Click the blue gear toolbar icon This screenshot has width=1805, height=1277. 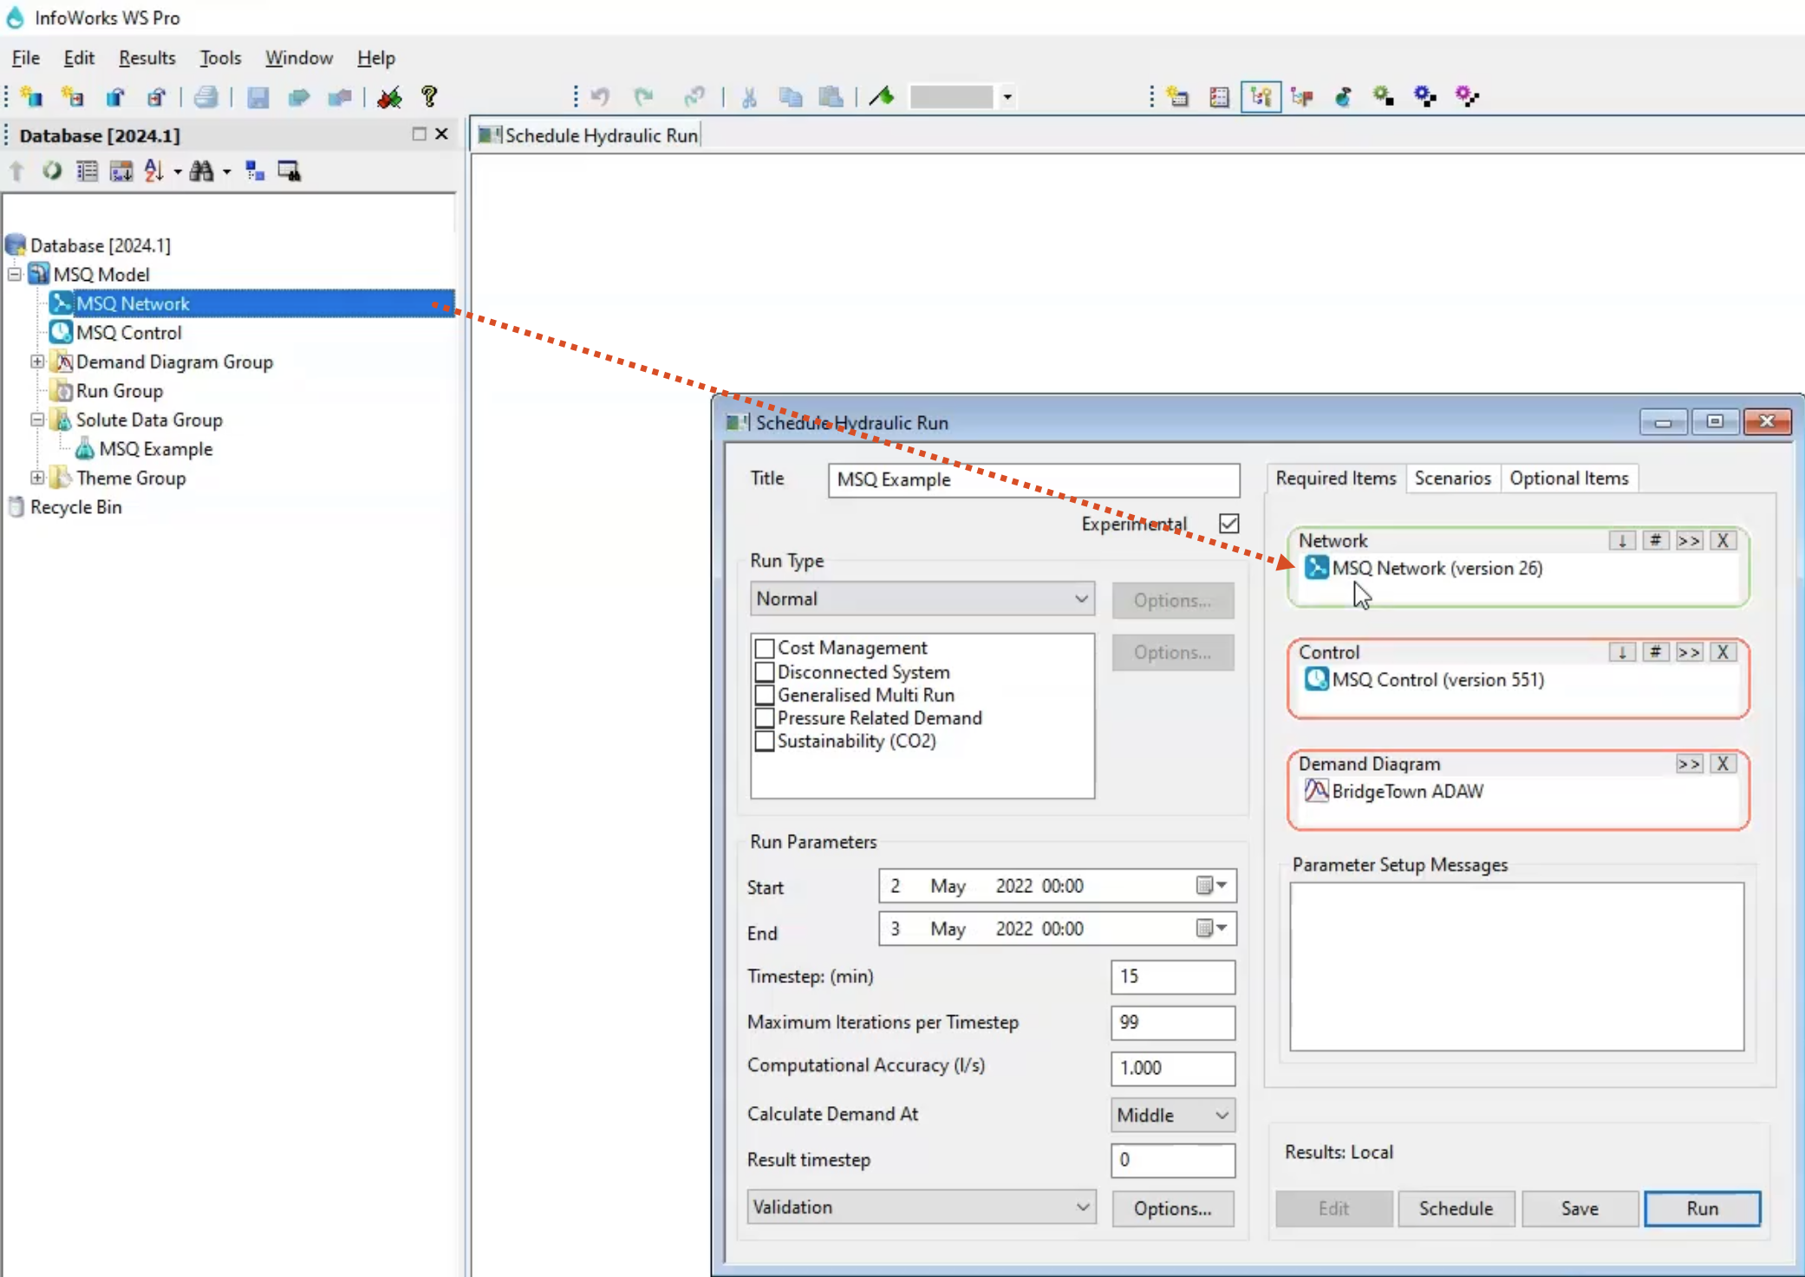tap(1424, 96)
